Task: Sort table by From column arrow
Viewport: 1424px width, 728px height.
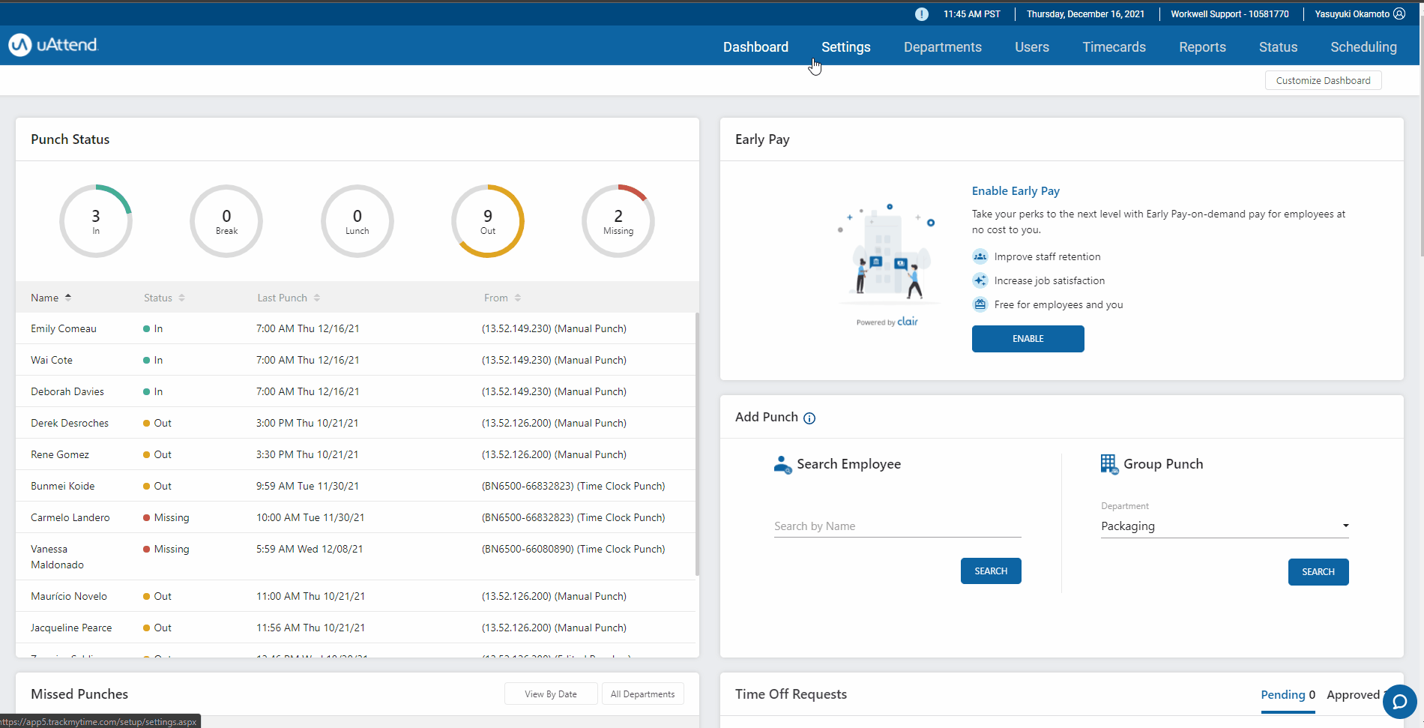Action: tap(518, 298)
